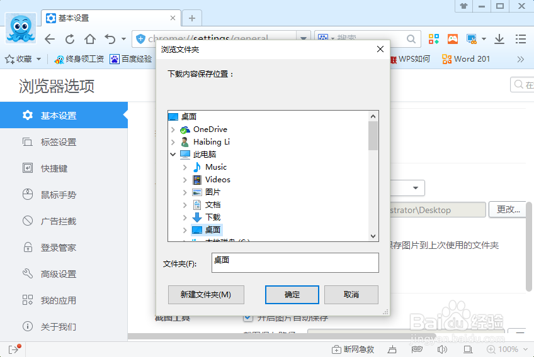
Task: Click the login icon at bottom-left
Action: tap(14, 349)
